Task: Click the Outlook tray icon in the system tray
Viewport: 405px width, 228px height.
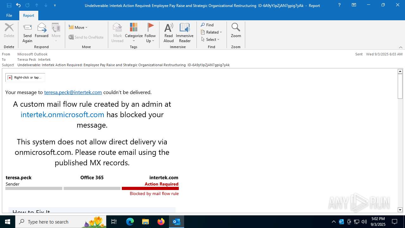Action: point(341,222)
